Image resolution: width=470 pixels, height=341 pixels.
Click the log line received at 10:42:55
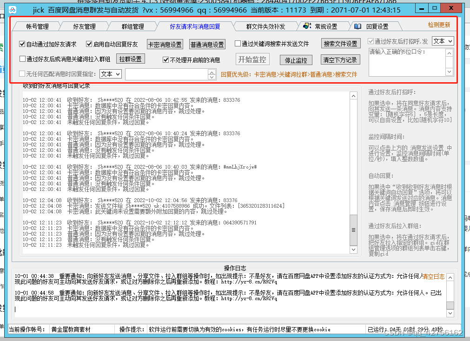(131, 100)
